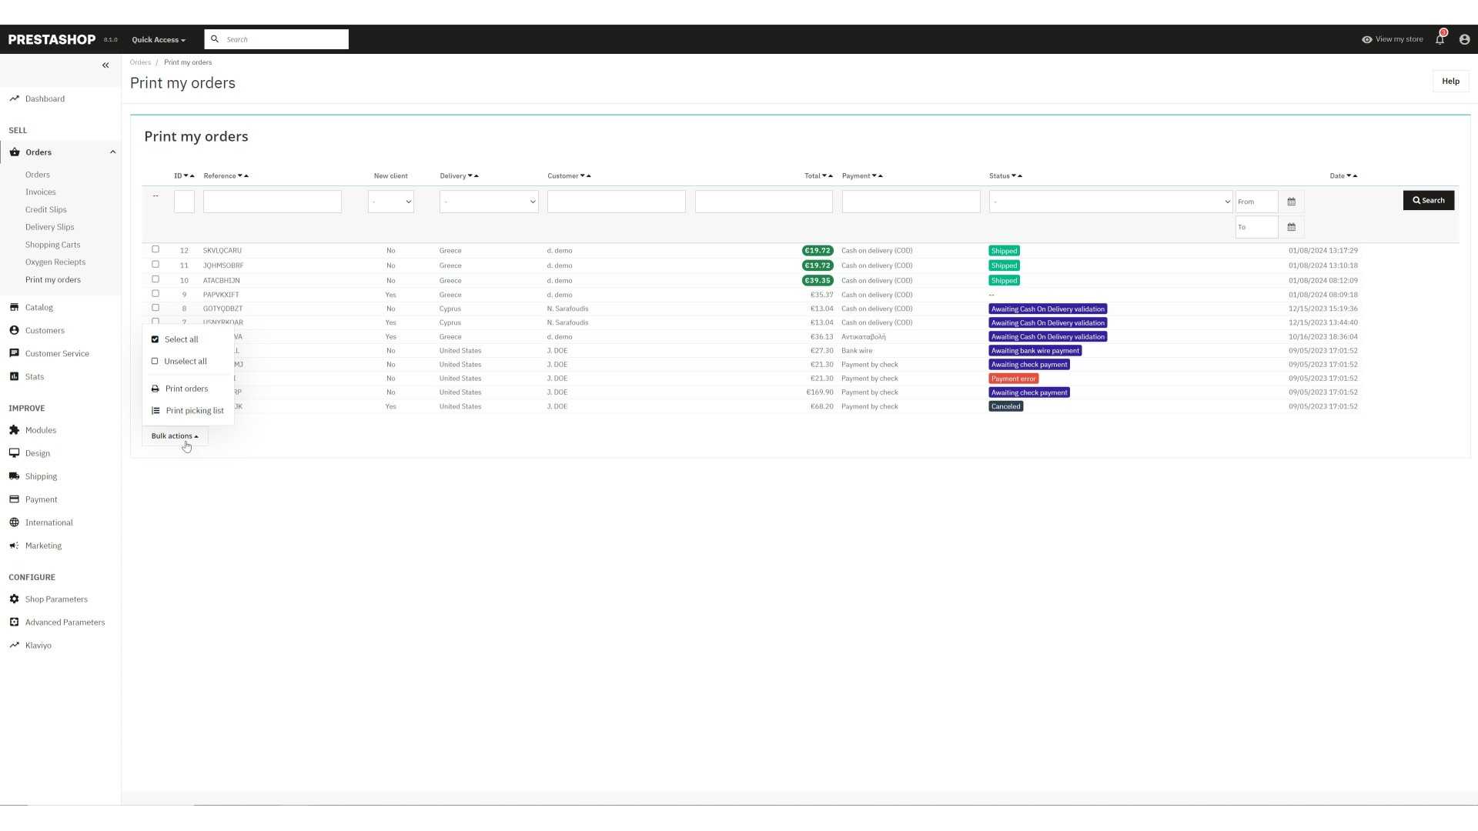The image size is (1478, 831).
Task: Open user profile avatar icon
Action: 1464,39
